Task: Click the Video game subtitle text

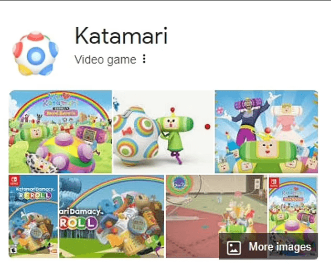Action: click(x=105, y=60)
